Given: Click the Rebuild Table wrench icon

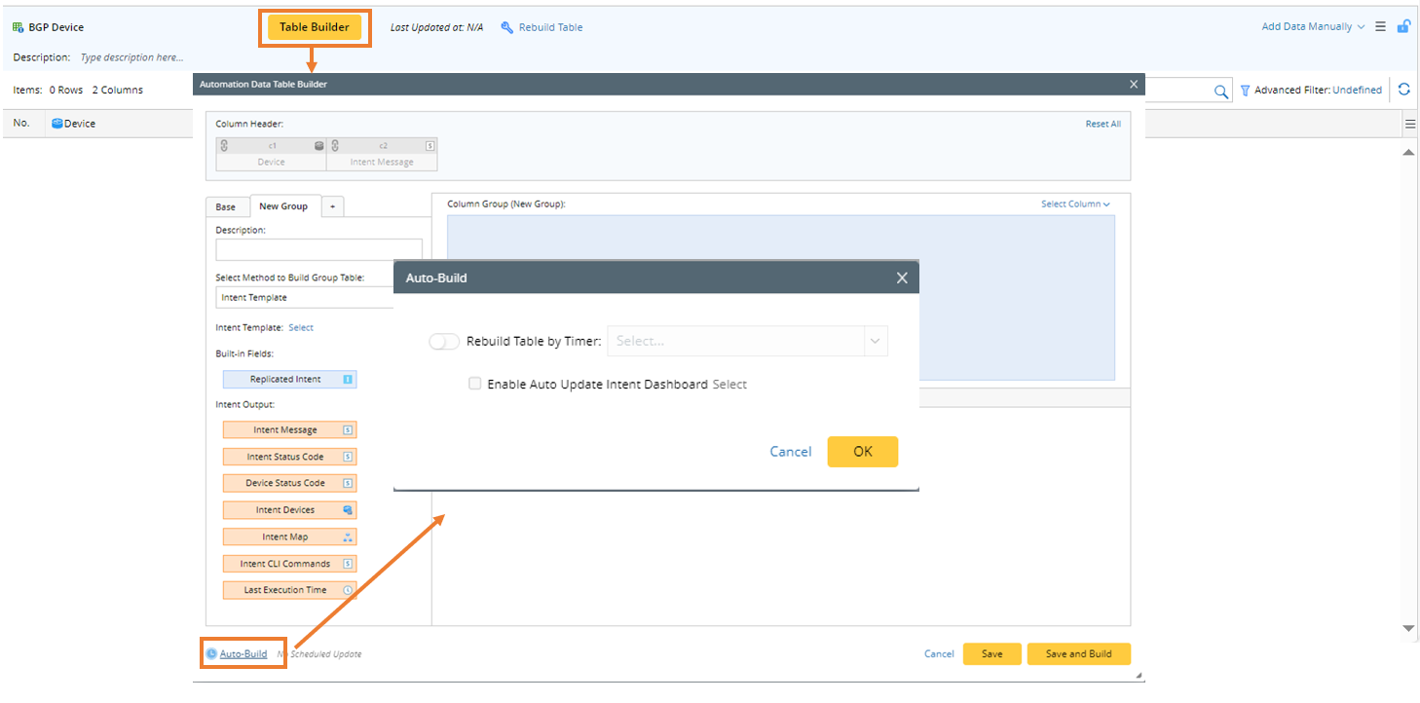Looking at the screenshot, I should [x=506, y=27].
